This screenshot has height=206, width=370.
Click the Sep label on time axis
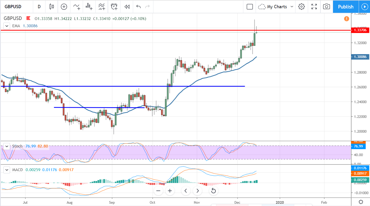pos(112,202)
